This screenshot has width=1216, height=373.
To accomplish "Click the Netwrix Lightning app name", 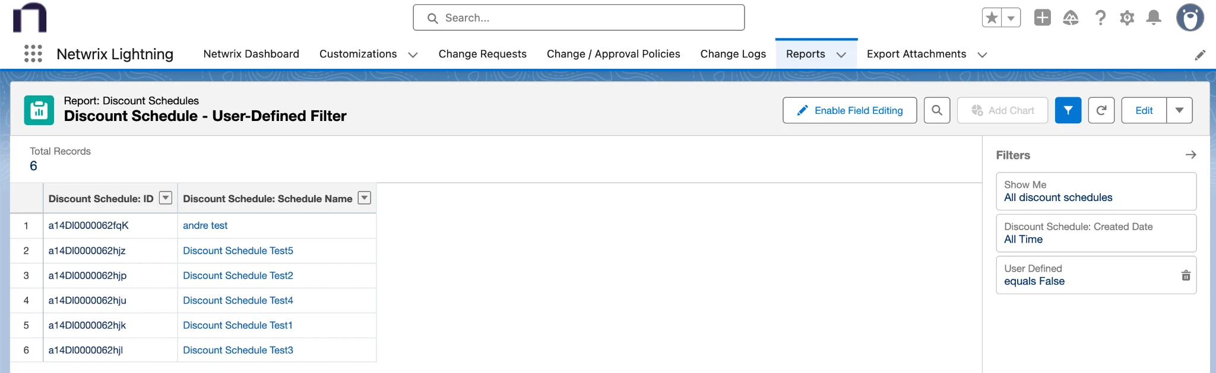I will pos(115,54).
